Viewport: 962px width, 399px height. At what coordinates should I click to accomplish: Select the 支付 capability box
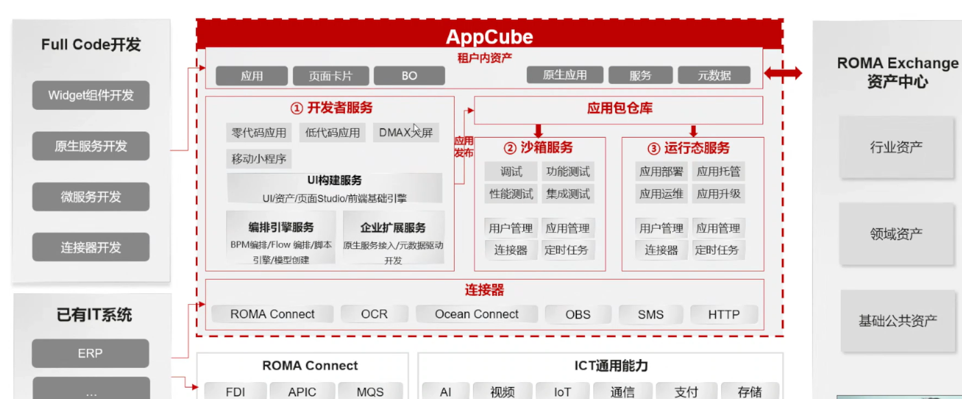[686, 391]
